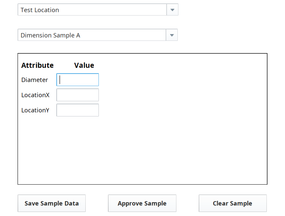Click blank space between Save and Approve Sample buttons
Screen dimensions: 285x216
[97, 204]
